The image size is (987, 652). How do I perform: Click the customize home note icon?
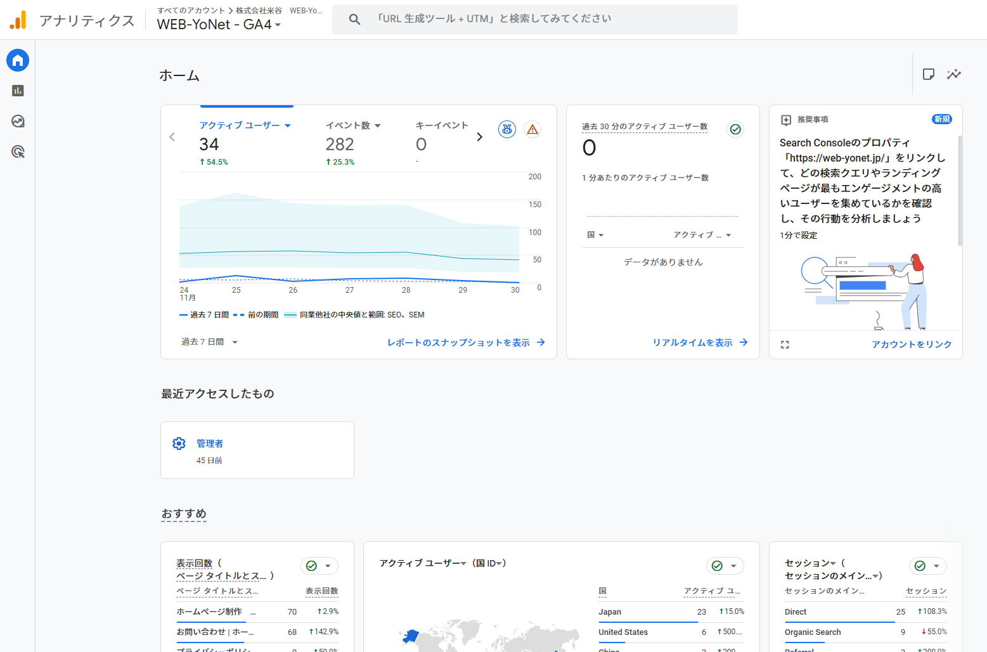point(929,74)
